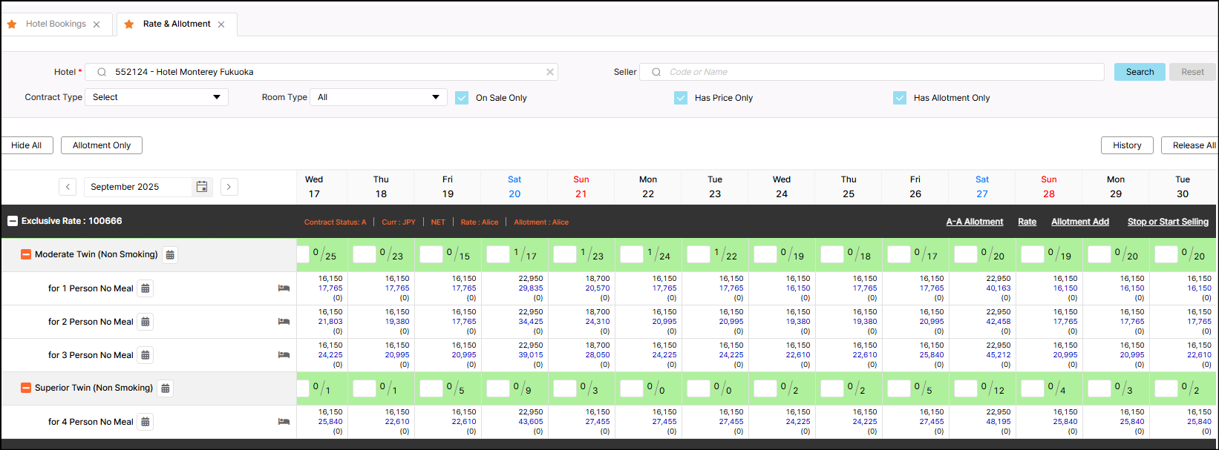Expand the Room Type dropdown

click(x=379, y=97)
